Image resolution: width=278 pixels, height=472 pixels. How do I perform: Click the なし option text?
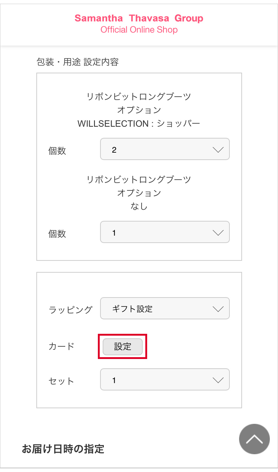(x=139, y=206)
